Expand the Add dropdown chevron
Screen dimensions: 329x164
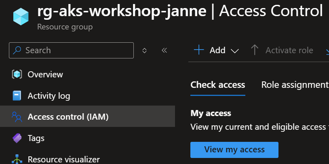[235, 51]
